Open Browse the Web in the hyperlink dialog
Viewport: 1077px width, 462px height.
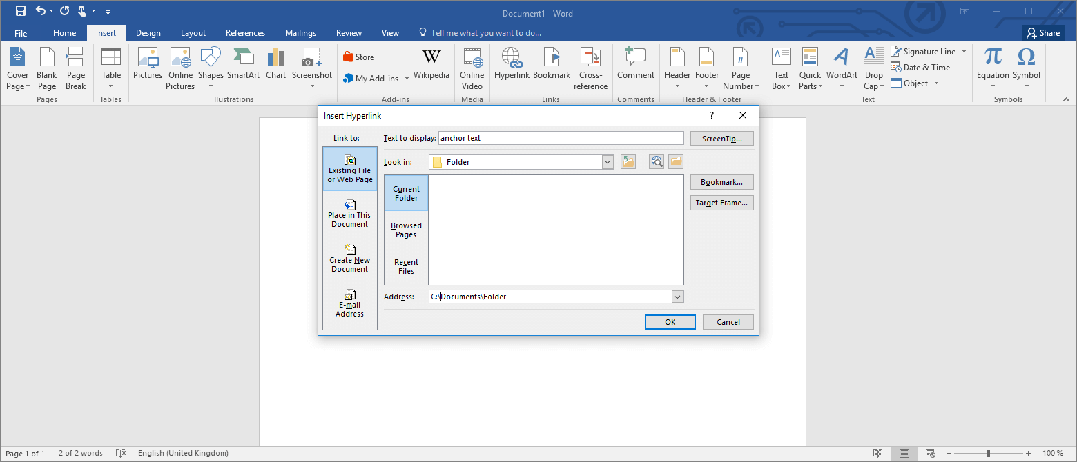pyautogui.click(x=656, y=161)
